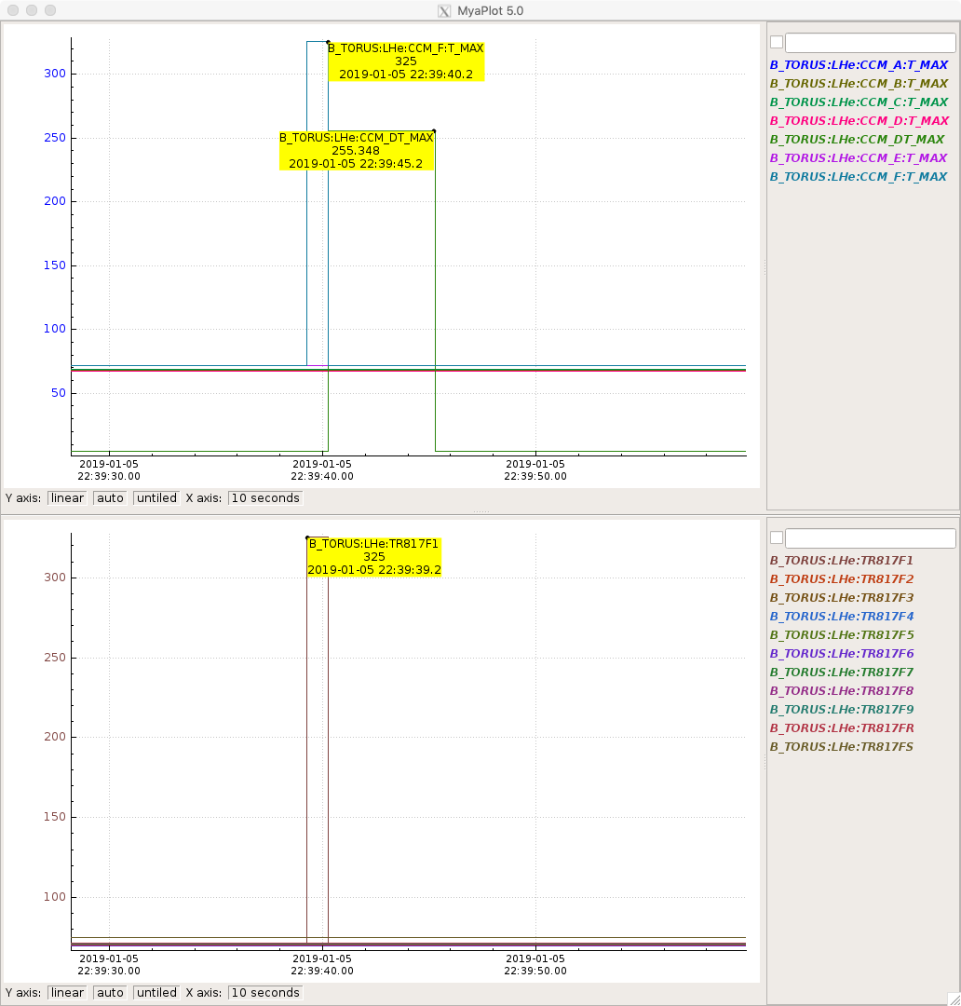Click the 100 label on bottom Y axis
This screenshot has height=1006, width=961.
tap(55, 897)
